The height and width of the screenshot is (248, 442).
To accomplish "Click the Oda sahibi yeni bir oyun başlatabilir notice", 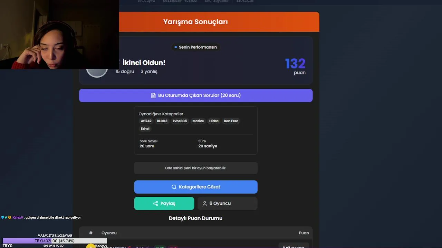I will 196,168.
